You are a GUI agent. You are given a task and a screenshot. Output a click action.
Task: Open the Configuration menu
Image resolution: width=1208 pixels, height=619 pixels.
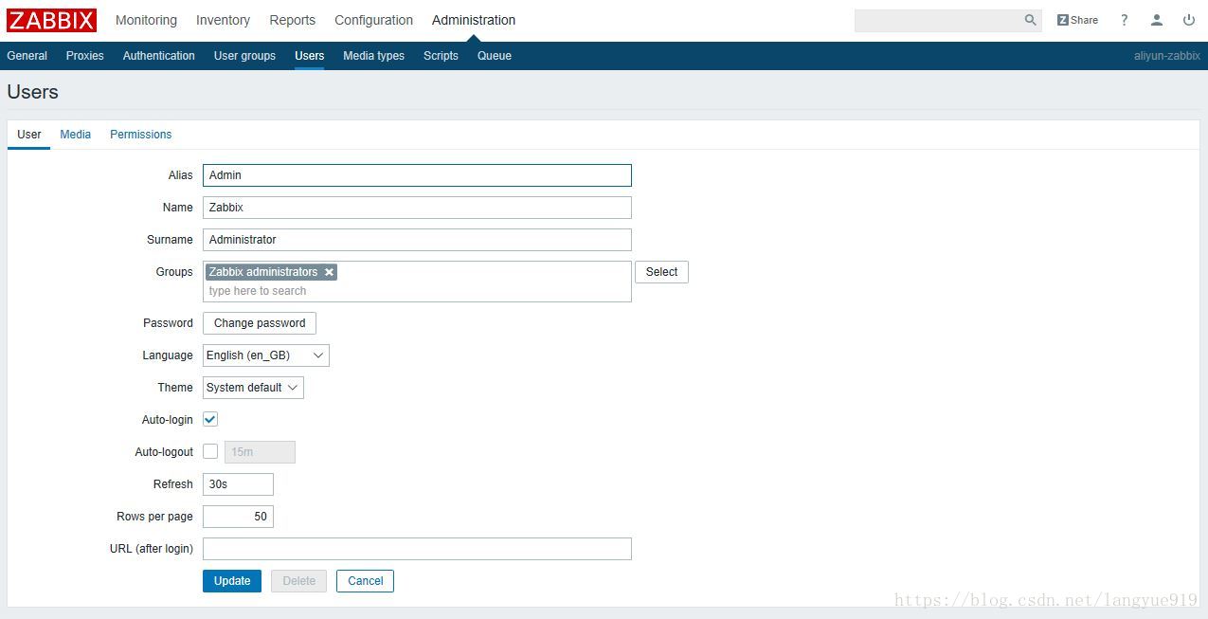(373, 20)
